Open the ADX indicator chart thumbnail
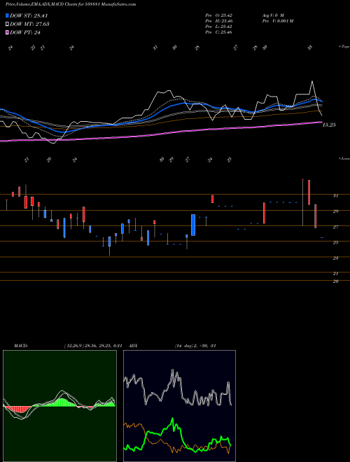Screen dimensions: 350x462 tap(179, 406)
